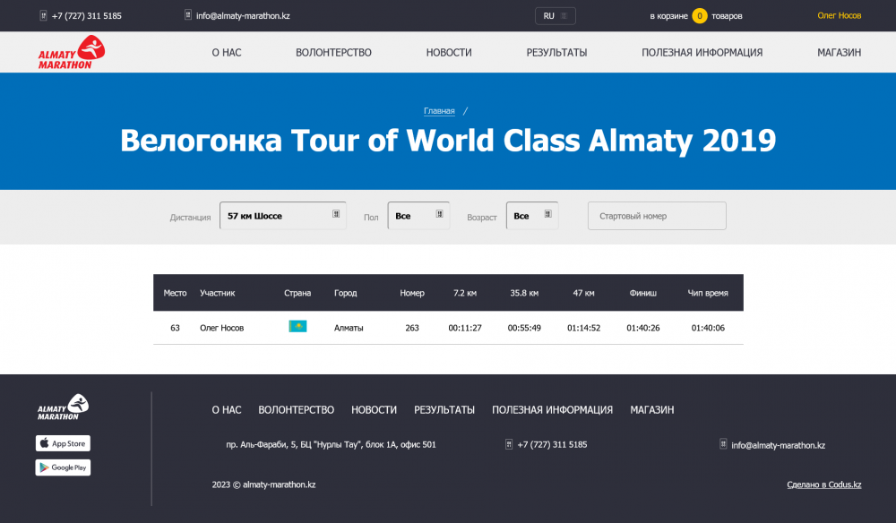Open the App Store download badge
This screenshot has height=523, width=896.
pos(63,443)
